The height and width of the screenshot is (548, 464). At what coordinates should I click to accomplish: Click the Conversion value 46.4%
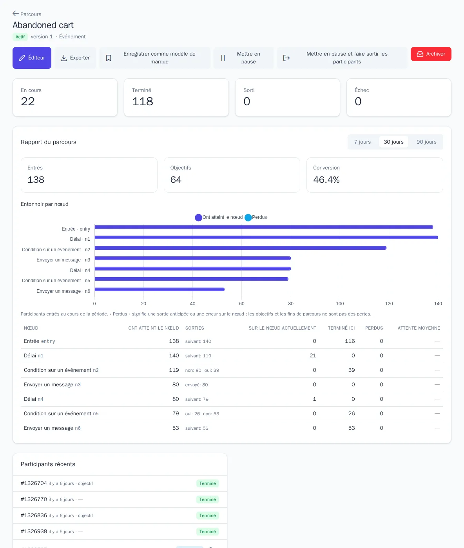click(326, 180)
